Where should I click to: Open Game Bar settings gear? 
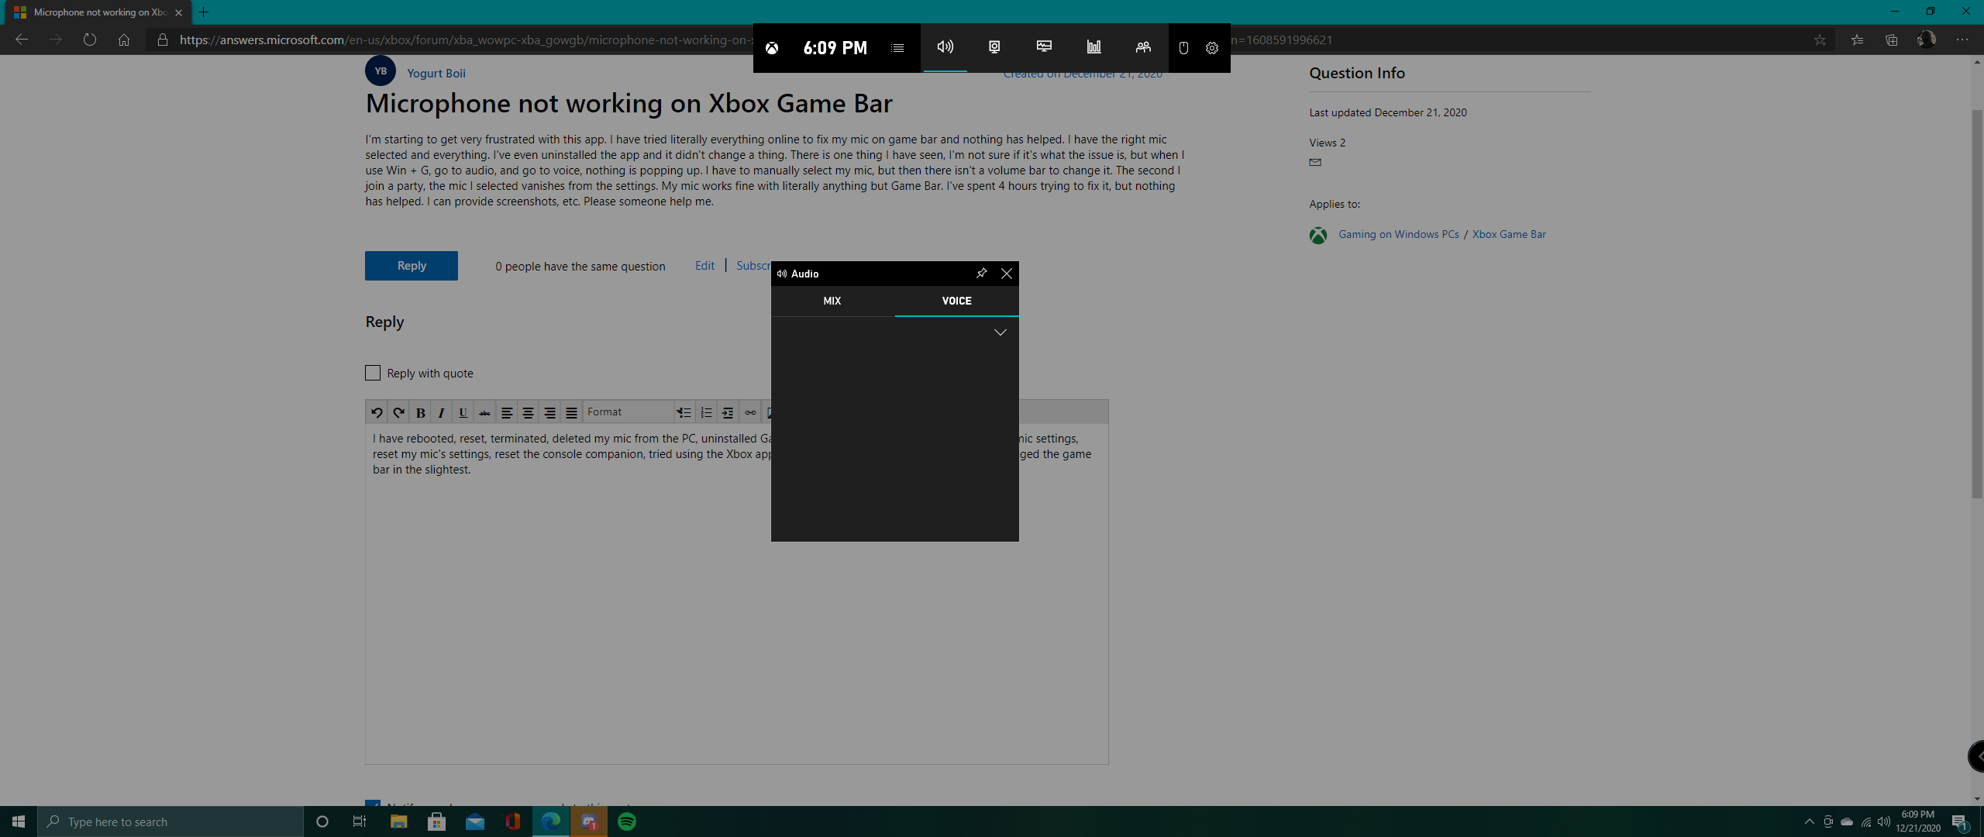coord(1212,48)
